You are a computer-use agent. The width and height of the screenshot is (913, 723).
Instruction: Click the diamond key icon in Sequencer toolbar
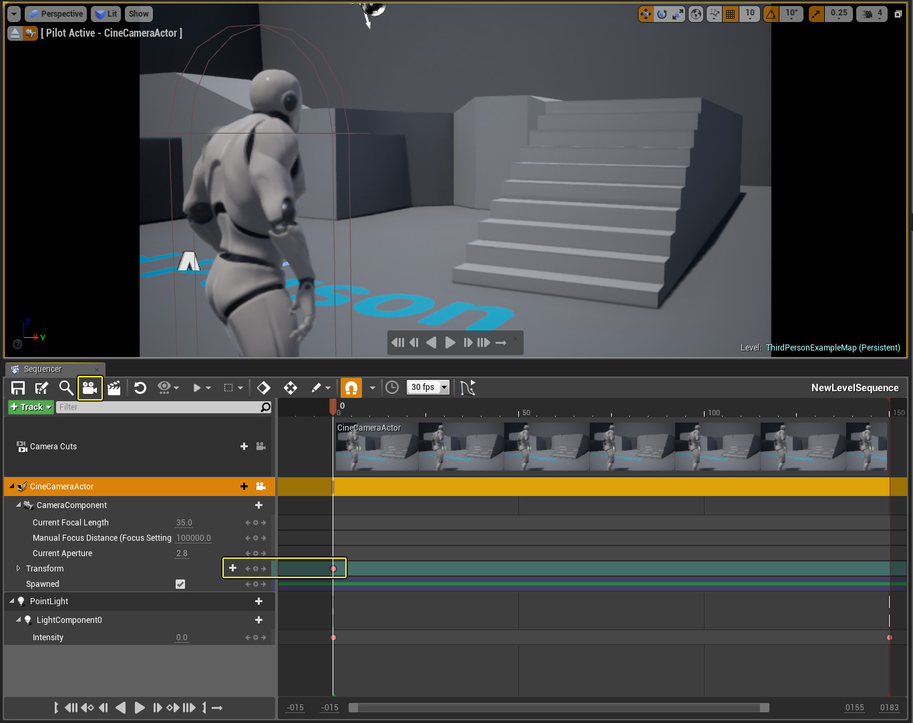tap(264, 388)
